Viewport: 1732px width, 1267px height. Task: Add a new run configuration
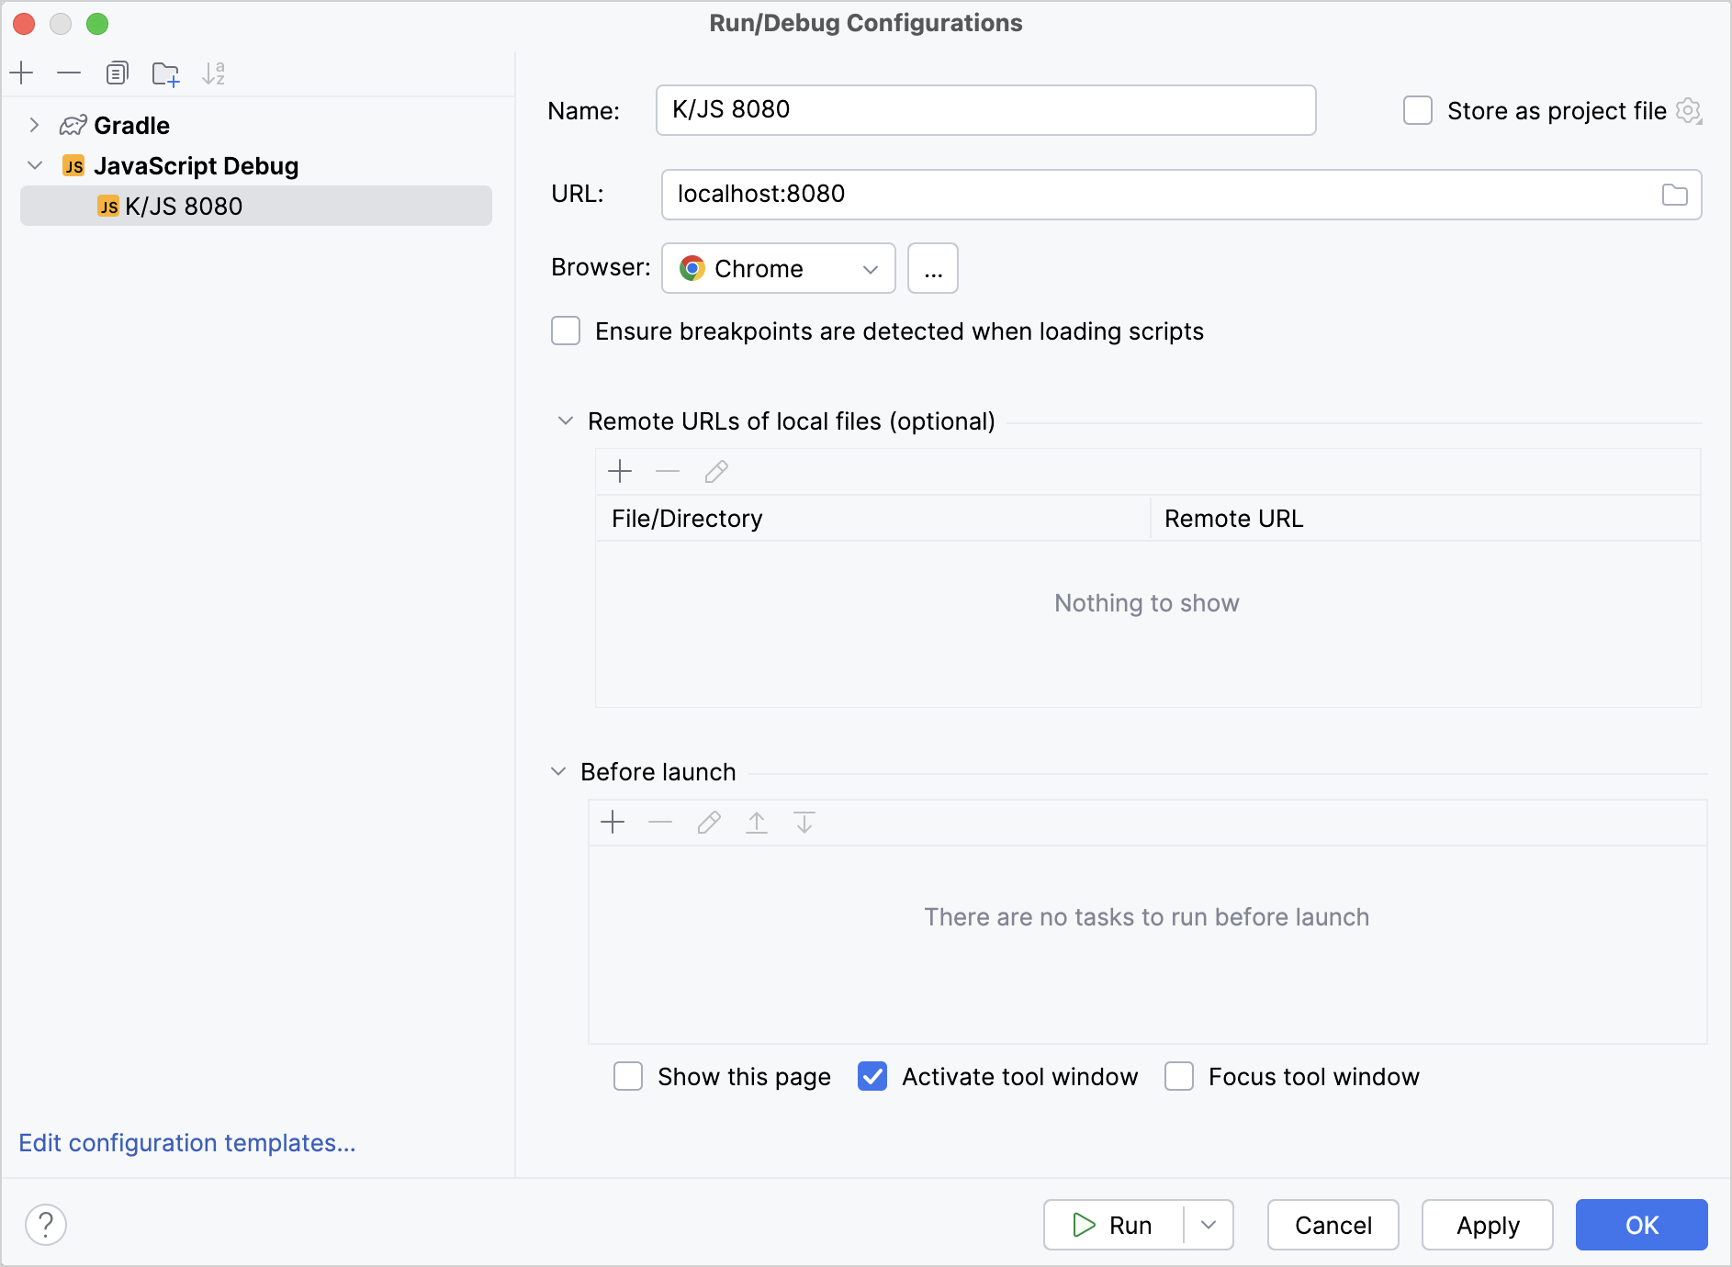[21, 73]
